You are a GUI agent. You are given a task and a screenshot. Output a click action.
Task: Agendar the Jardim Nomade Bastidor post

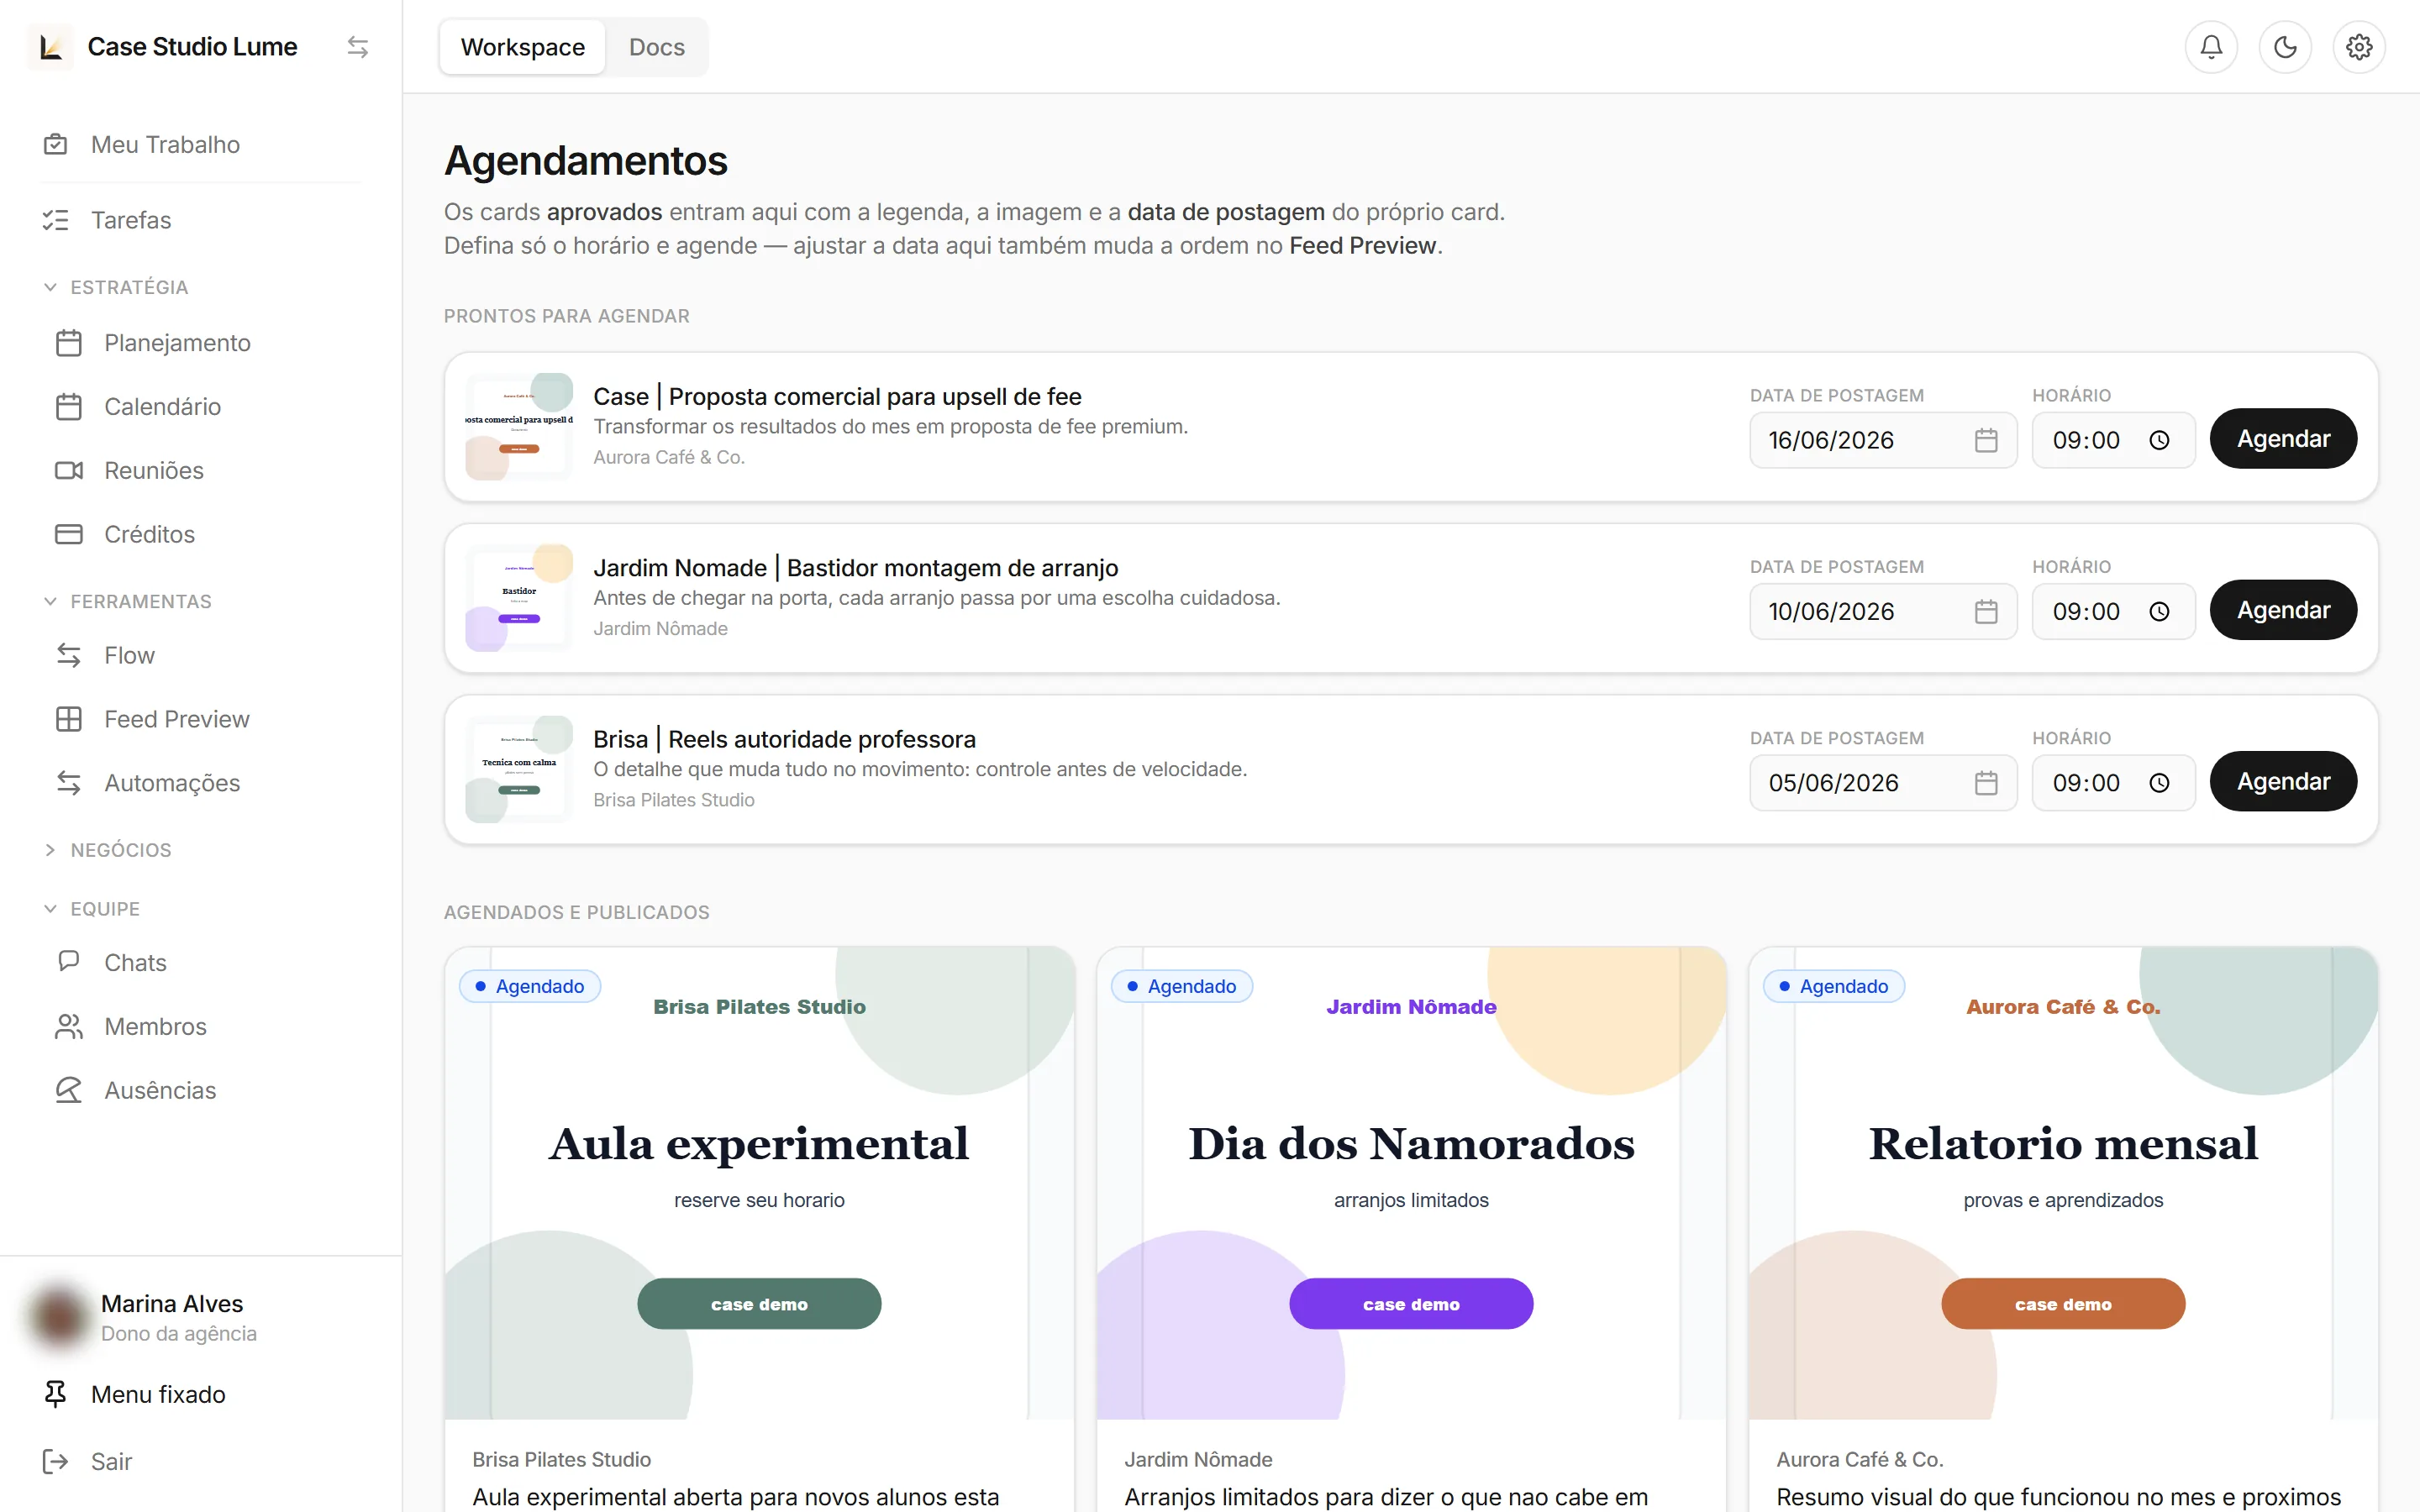click(x=2283, y=610)
